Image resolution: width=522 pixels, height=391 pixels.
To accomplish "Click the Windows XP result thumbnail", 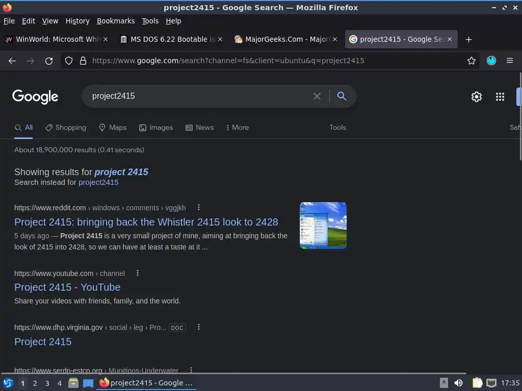I will point(323,226).
